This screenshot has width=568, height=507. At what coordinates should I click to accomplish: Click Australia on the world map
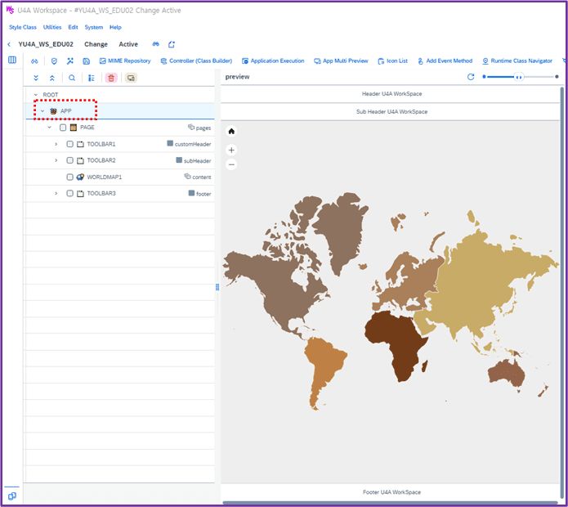point(507,373)
